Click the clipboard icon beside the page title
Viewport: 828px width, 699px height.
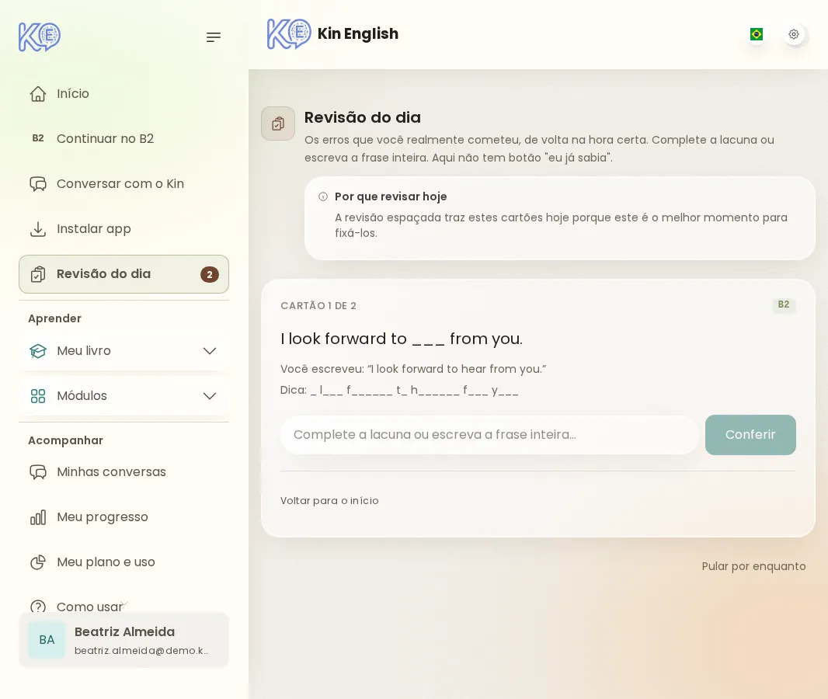click(x=278, y=123)
